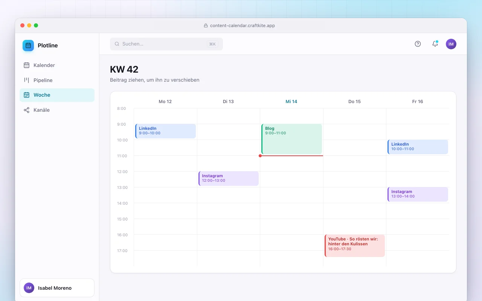Open the Kalender calendar icon in sidebar
The height and width of the screenshot is (301, 482).
[26, 65]
